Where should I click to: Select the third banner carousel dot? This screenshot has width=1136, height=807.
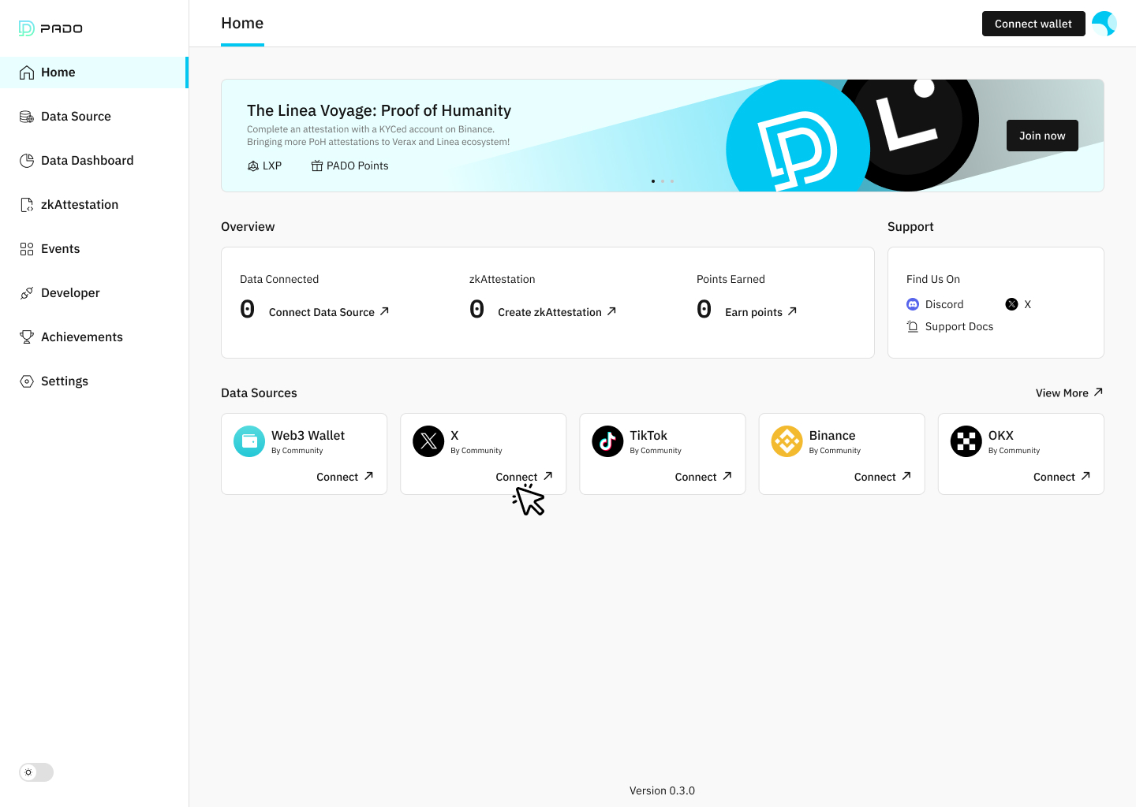click(672, 181)
